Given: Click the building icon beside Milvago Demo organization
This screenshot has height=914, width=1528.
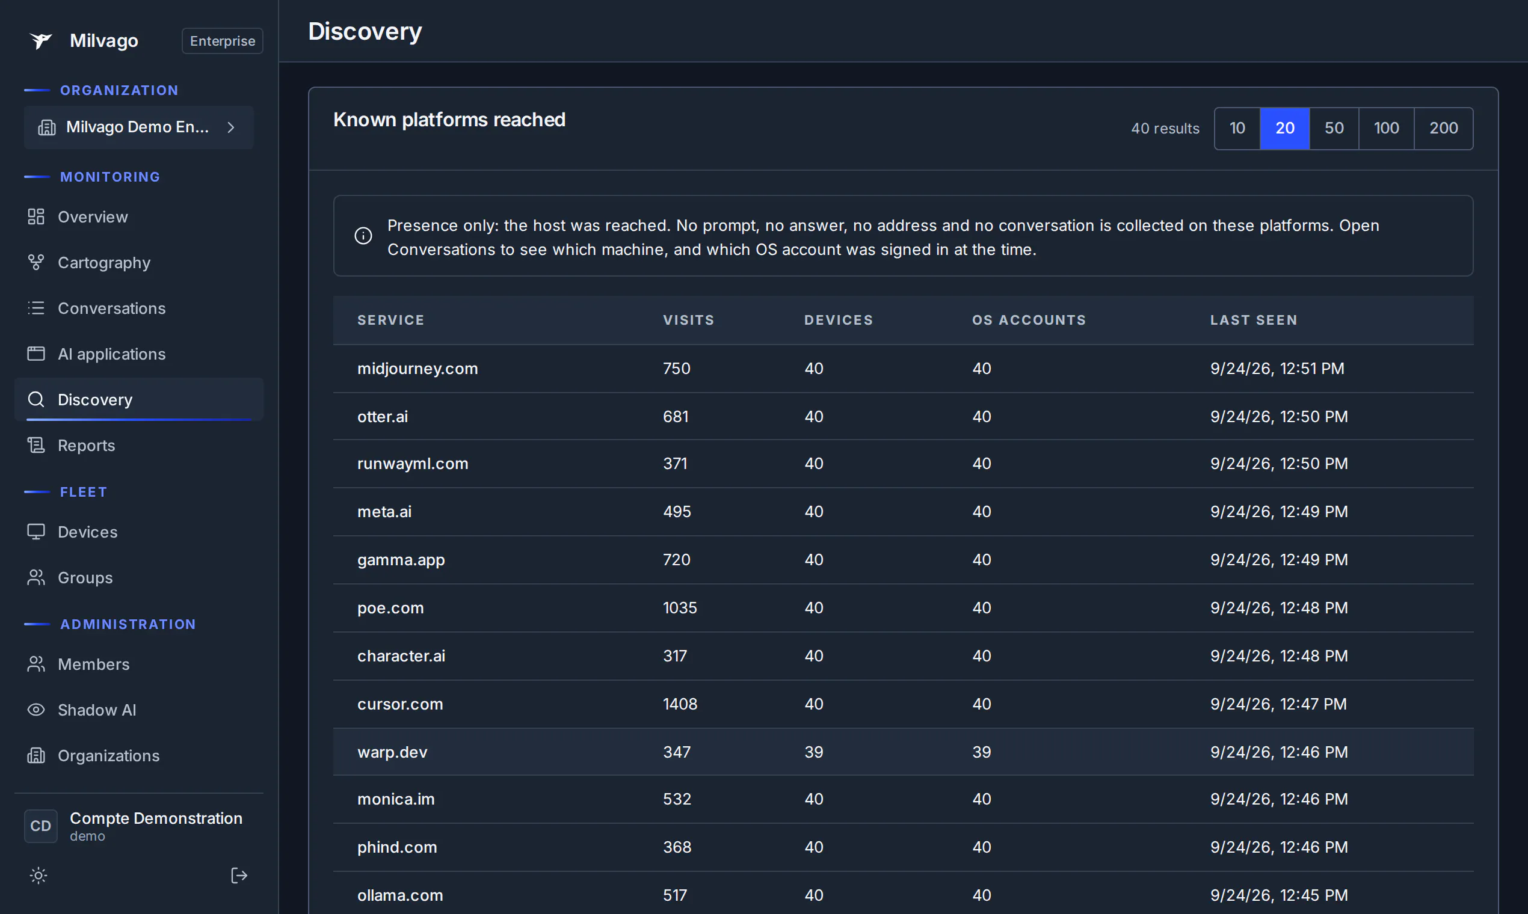Looking at the screenshot, I should click(47, 127).
